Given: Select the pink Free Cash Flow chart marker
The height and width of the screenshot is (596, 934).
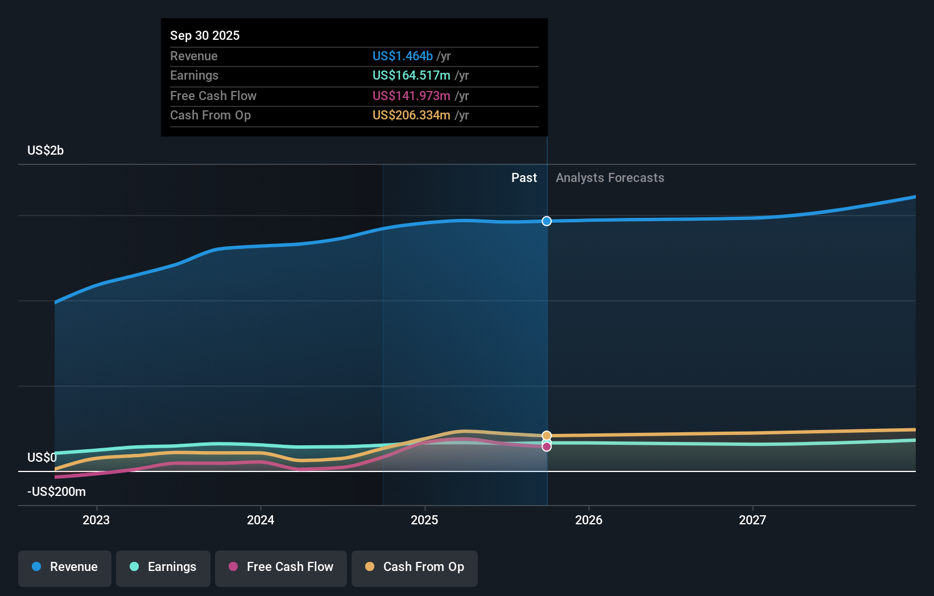Looking at the screenshot, I should tap(547, 446).
